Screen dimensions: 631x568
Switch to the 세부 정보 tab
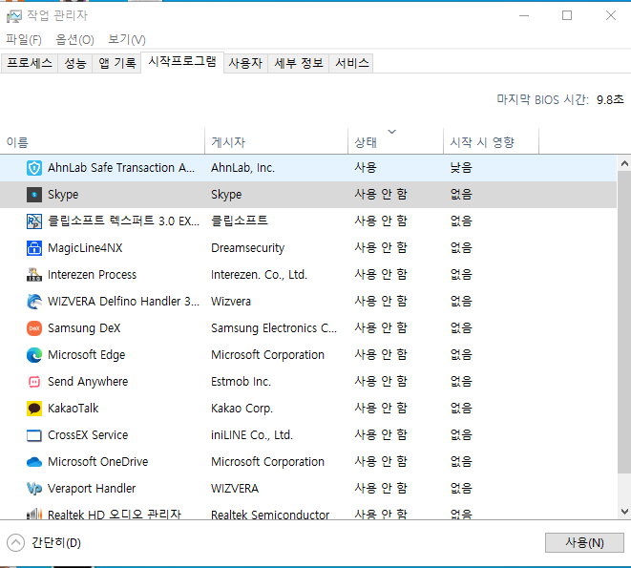(x=299, y=63)
